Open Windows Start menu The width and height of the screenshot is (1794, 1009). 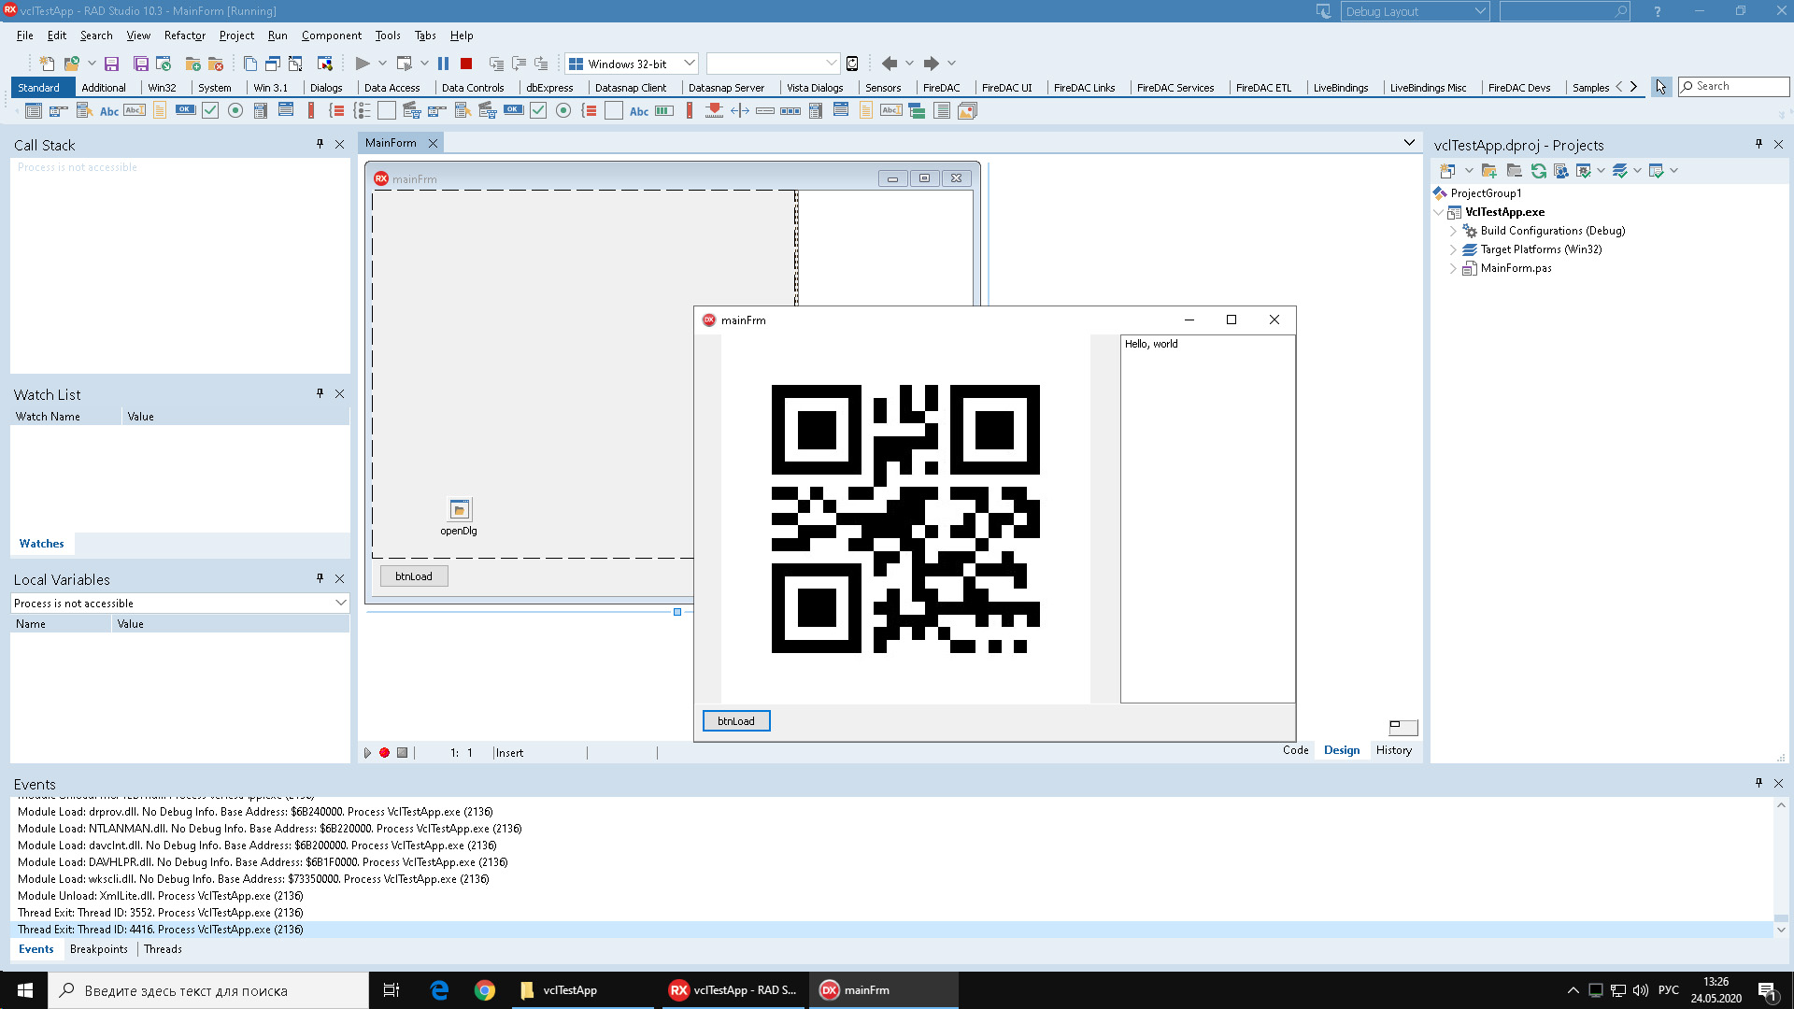pyautogui.click(x=25, y=990)
